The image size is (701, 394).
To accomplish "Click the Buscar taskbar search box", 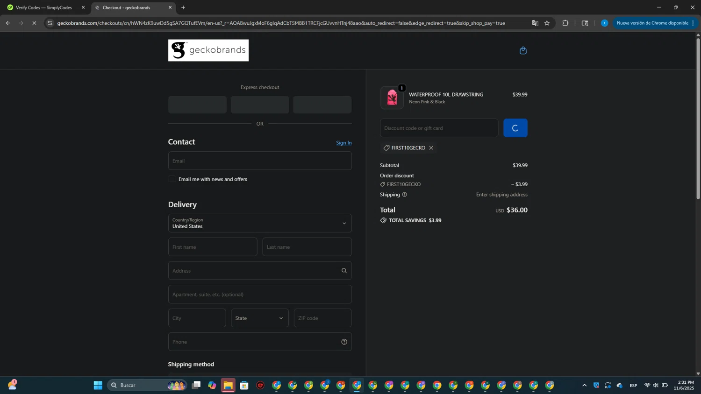I will point(147,385).
